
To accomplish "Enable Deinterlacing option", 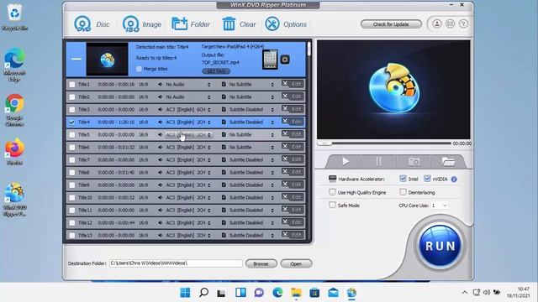I will coord(403,192).
